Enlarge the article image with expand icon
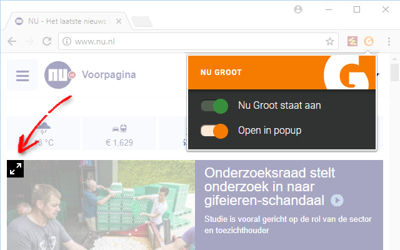This screenshot has width=400, height=250. pyautogui.click(x=15, y=169)
